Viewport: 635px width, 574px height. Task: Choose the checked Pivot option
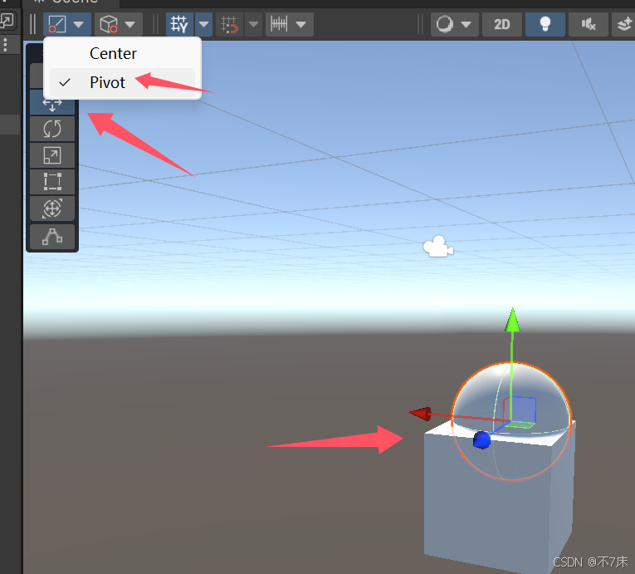(122, 83)
